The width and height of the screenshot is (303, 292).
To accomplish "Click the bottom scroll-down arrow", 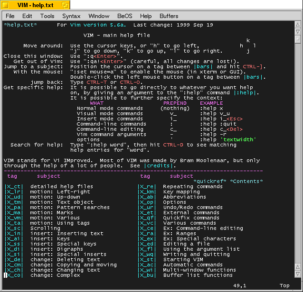I will [x=298, y=274].
